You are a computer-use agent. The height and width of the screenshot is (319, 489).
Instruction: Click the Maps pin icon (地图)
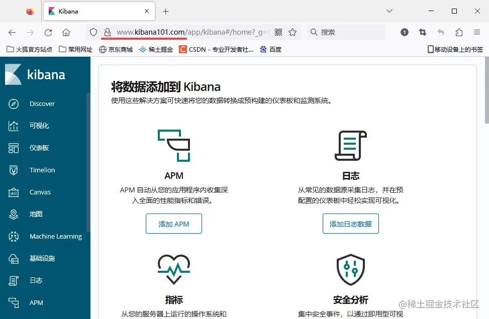(x=14, y=215)
